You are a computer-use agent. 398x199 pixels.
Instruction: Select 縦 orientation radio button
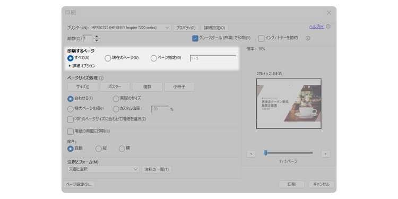pyautogui.click(x=99, y=149)
